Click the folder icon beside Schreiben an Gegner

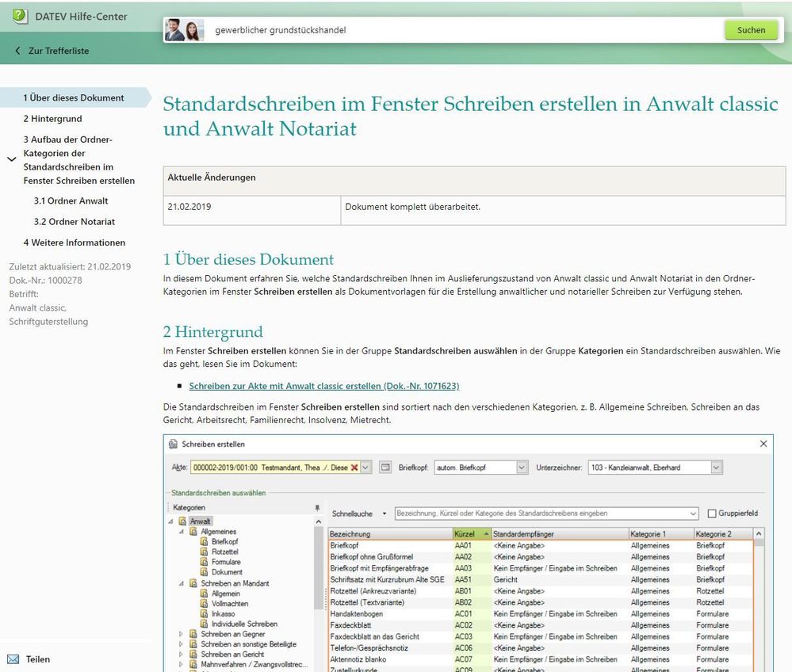[193, 634]
